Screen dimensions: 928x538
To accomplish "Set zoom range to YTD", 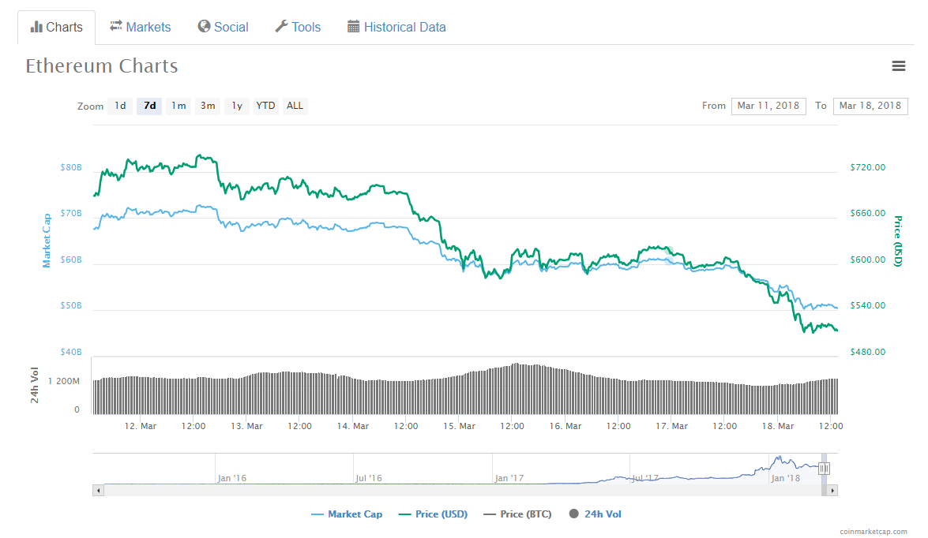I will (265, 106).
